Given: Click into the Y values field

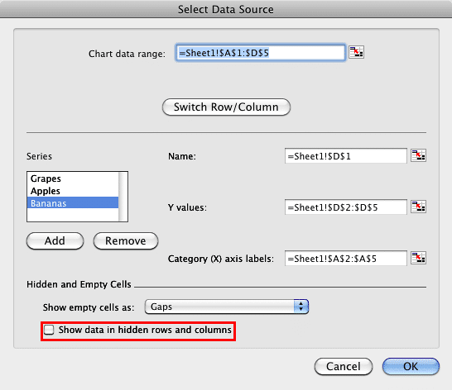Looking at the screenshot, I should point(346,207).
